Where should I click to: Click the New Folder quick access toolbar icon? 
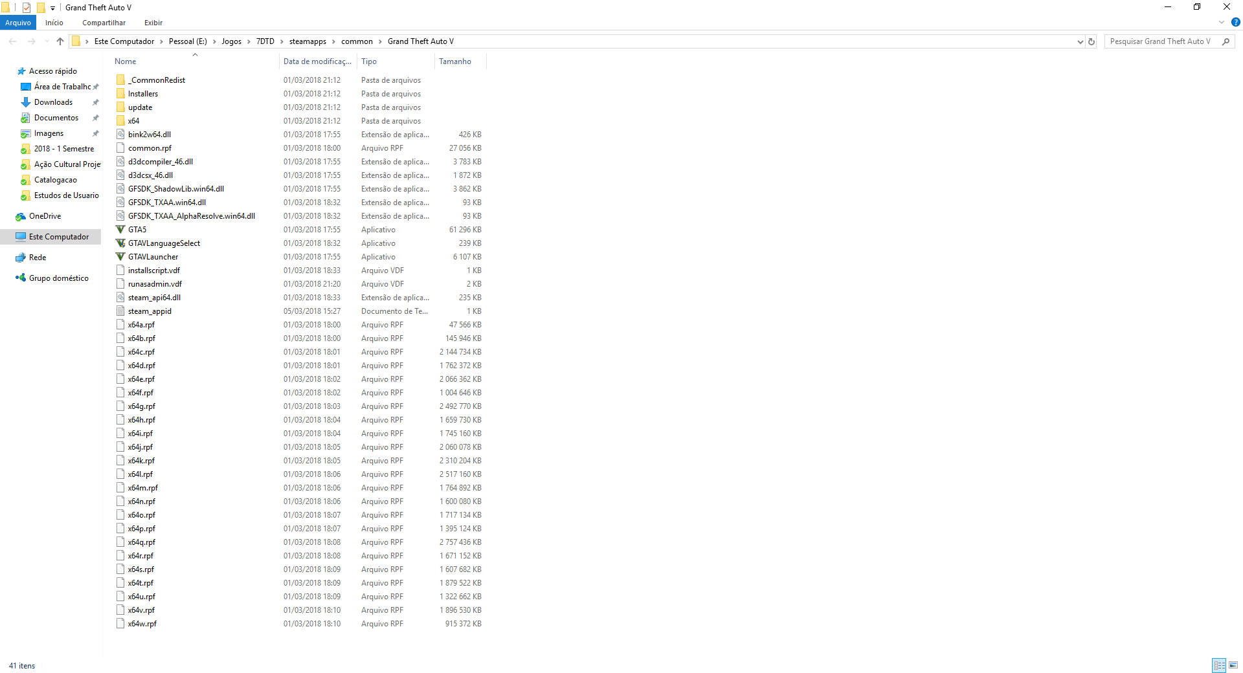point(41,8)
